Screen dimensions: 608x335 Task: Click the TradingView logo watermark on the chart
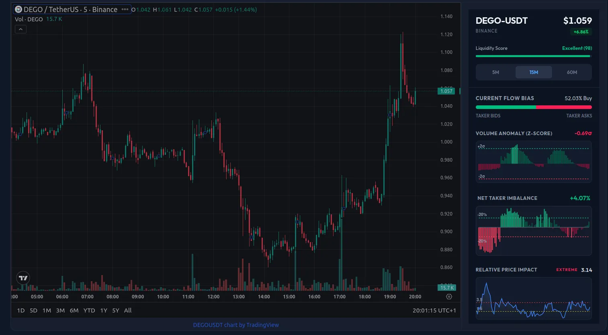(23, 277)
